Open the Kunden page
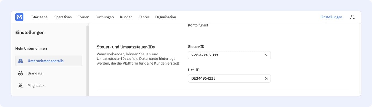 coord(126,17)
